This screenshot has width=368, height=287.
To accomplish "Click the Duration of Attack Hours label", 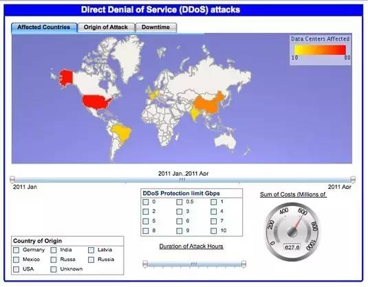I will click(191, 246).
